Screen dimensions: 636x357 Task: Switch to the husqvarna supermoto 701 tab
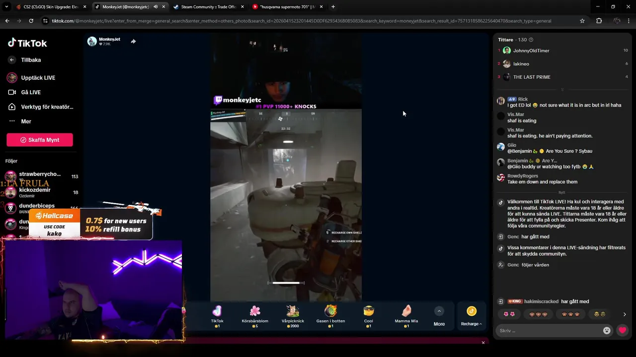pos(287,7)
